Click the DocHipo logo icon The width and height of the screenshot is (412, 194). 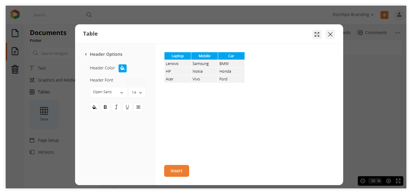(x=15, y=15)
